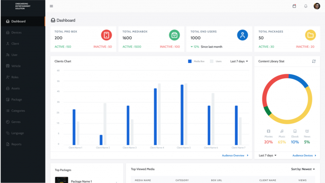Open the Audience Overview link
The image size is (325, 183).
[x=235, y=156]
